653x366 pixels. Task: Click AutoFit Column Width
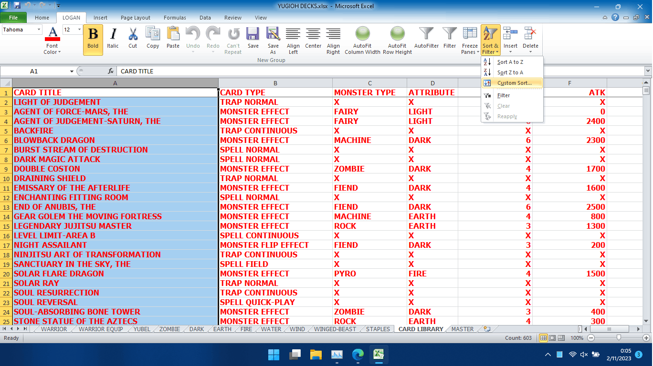(x=363, y=40)
